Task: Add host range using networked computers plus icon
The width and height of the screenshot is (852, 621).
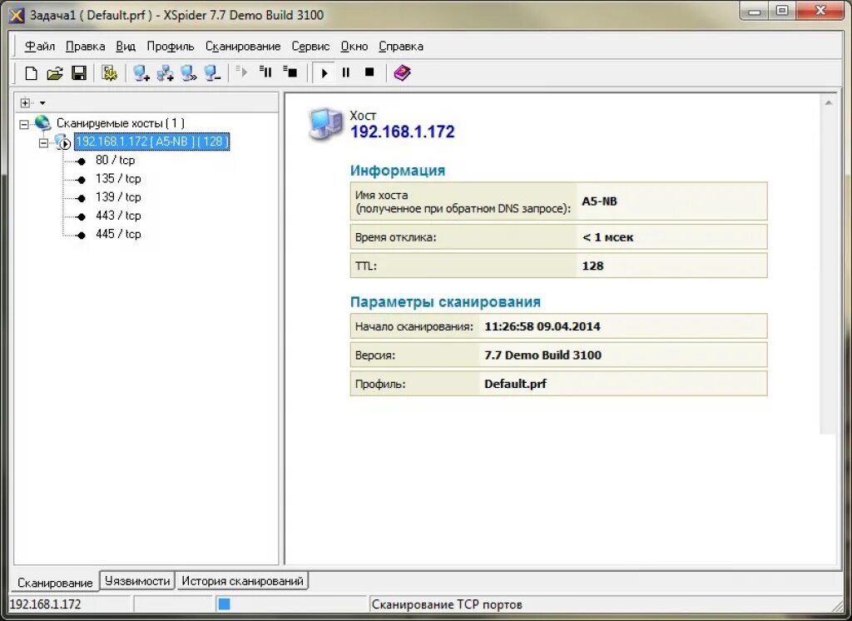Action: pyautogui.click(x=165, y=73)
